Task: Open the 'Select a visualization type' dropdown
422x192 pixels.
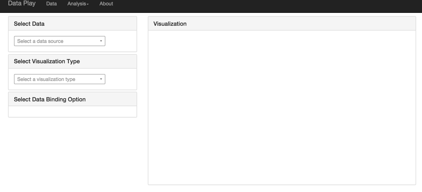Action: [x=60, y=79]
